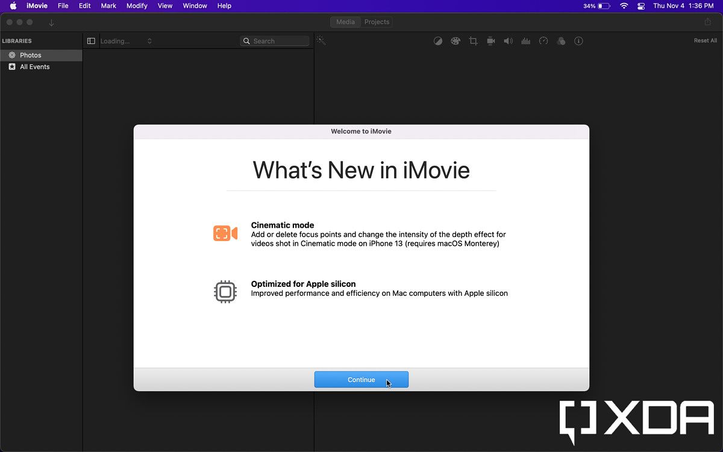Open the Window menu
This screenshot has height=452, width=723.
(x=195, y=6)
